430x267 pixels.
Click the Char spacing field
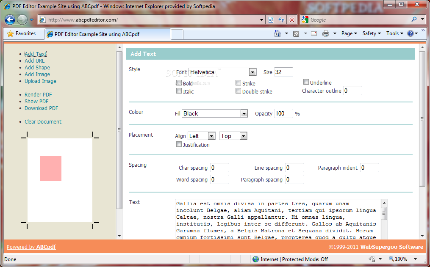(x=219, y=168)
